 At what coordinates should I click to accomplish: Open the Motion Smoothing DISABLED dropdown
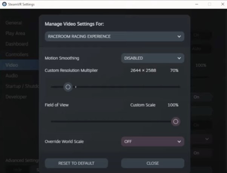coord(153,58)
